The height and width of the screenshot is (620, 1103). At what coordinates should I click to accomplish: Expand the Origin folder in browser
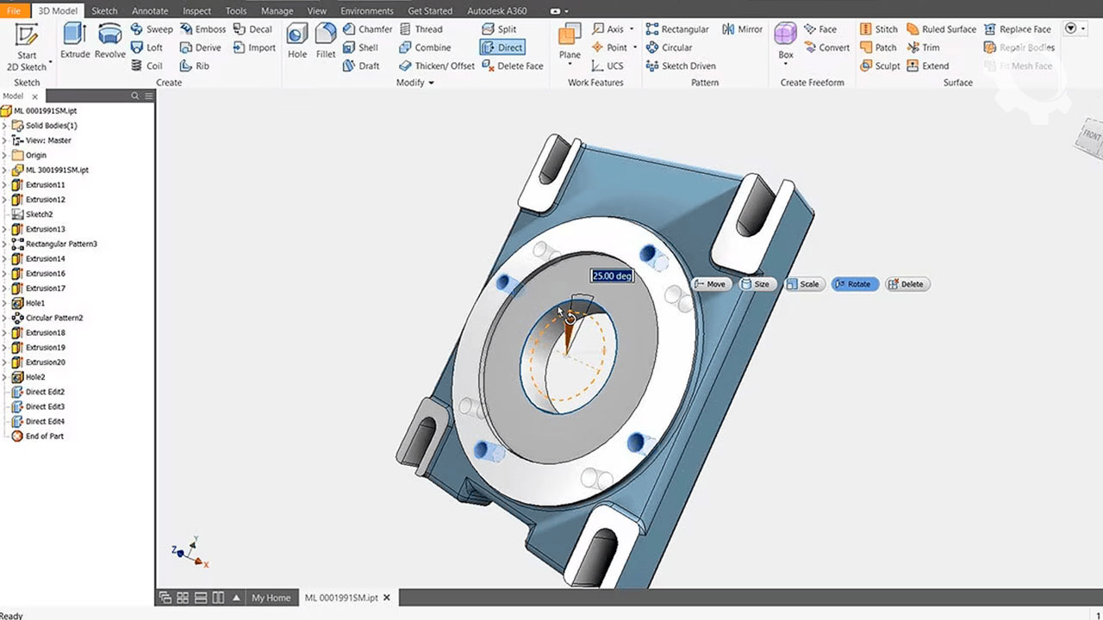click(x=4, y=155)
